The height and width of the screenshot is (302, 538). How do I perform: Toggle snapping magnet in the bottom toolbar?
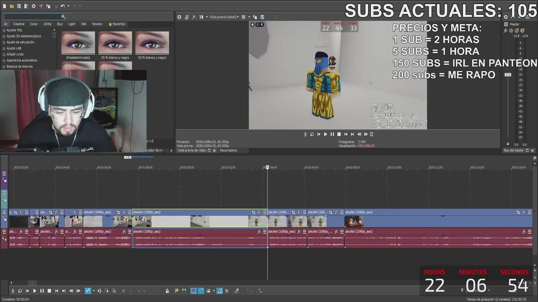[x=193, y=291]
